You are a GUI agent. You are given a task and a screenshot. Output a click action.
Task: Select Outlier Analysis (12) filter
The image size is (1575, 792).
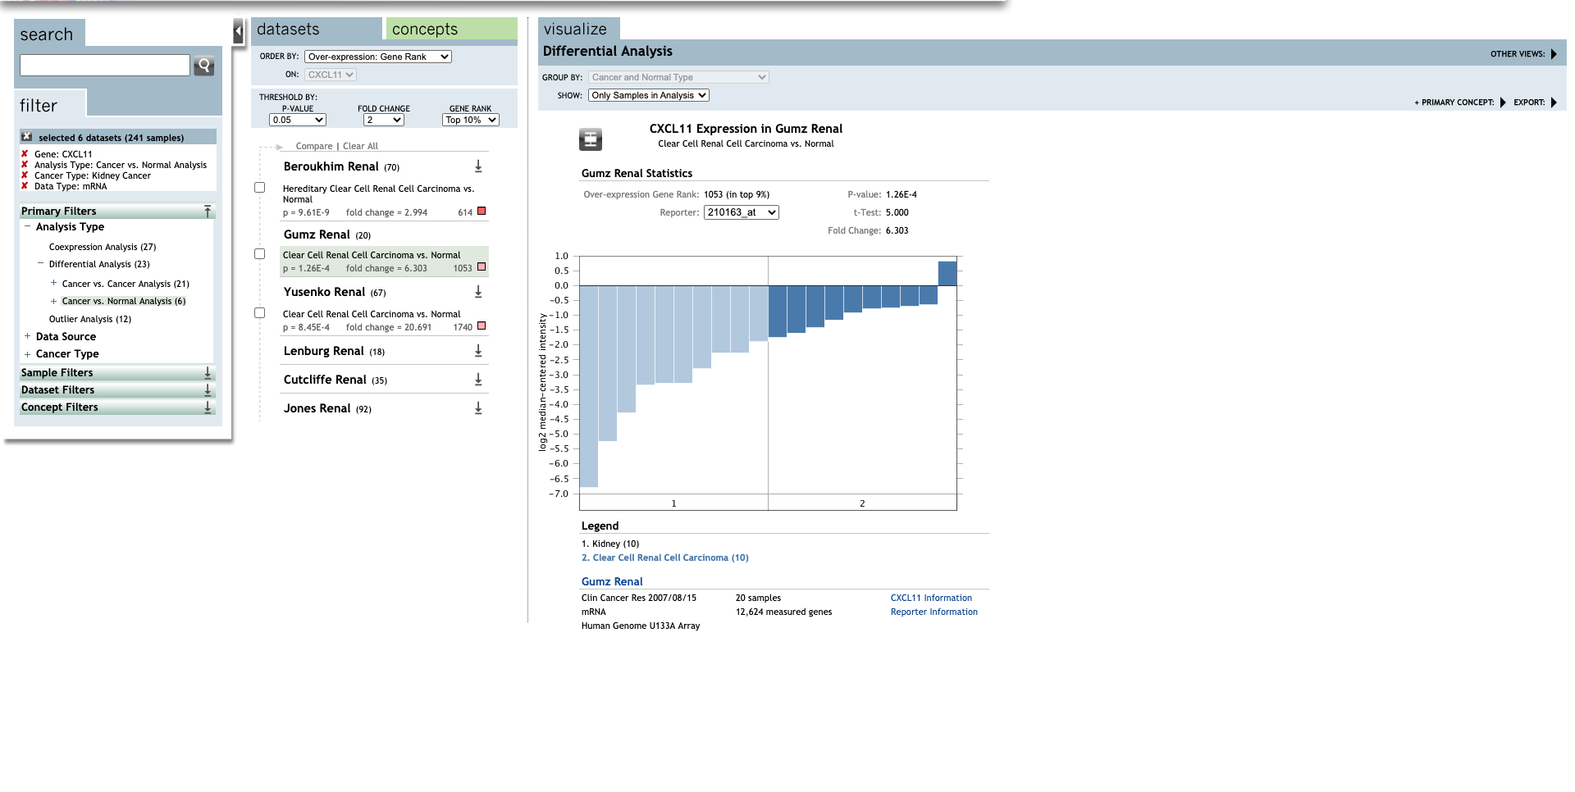[90, 319]
